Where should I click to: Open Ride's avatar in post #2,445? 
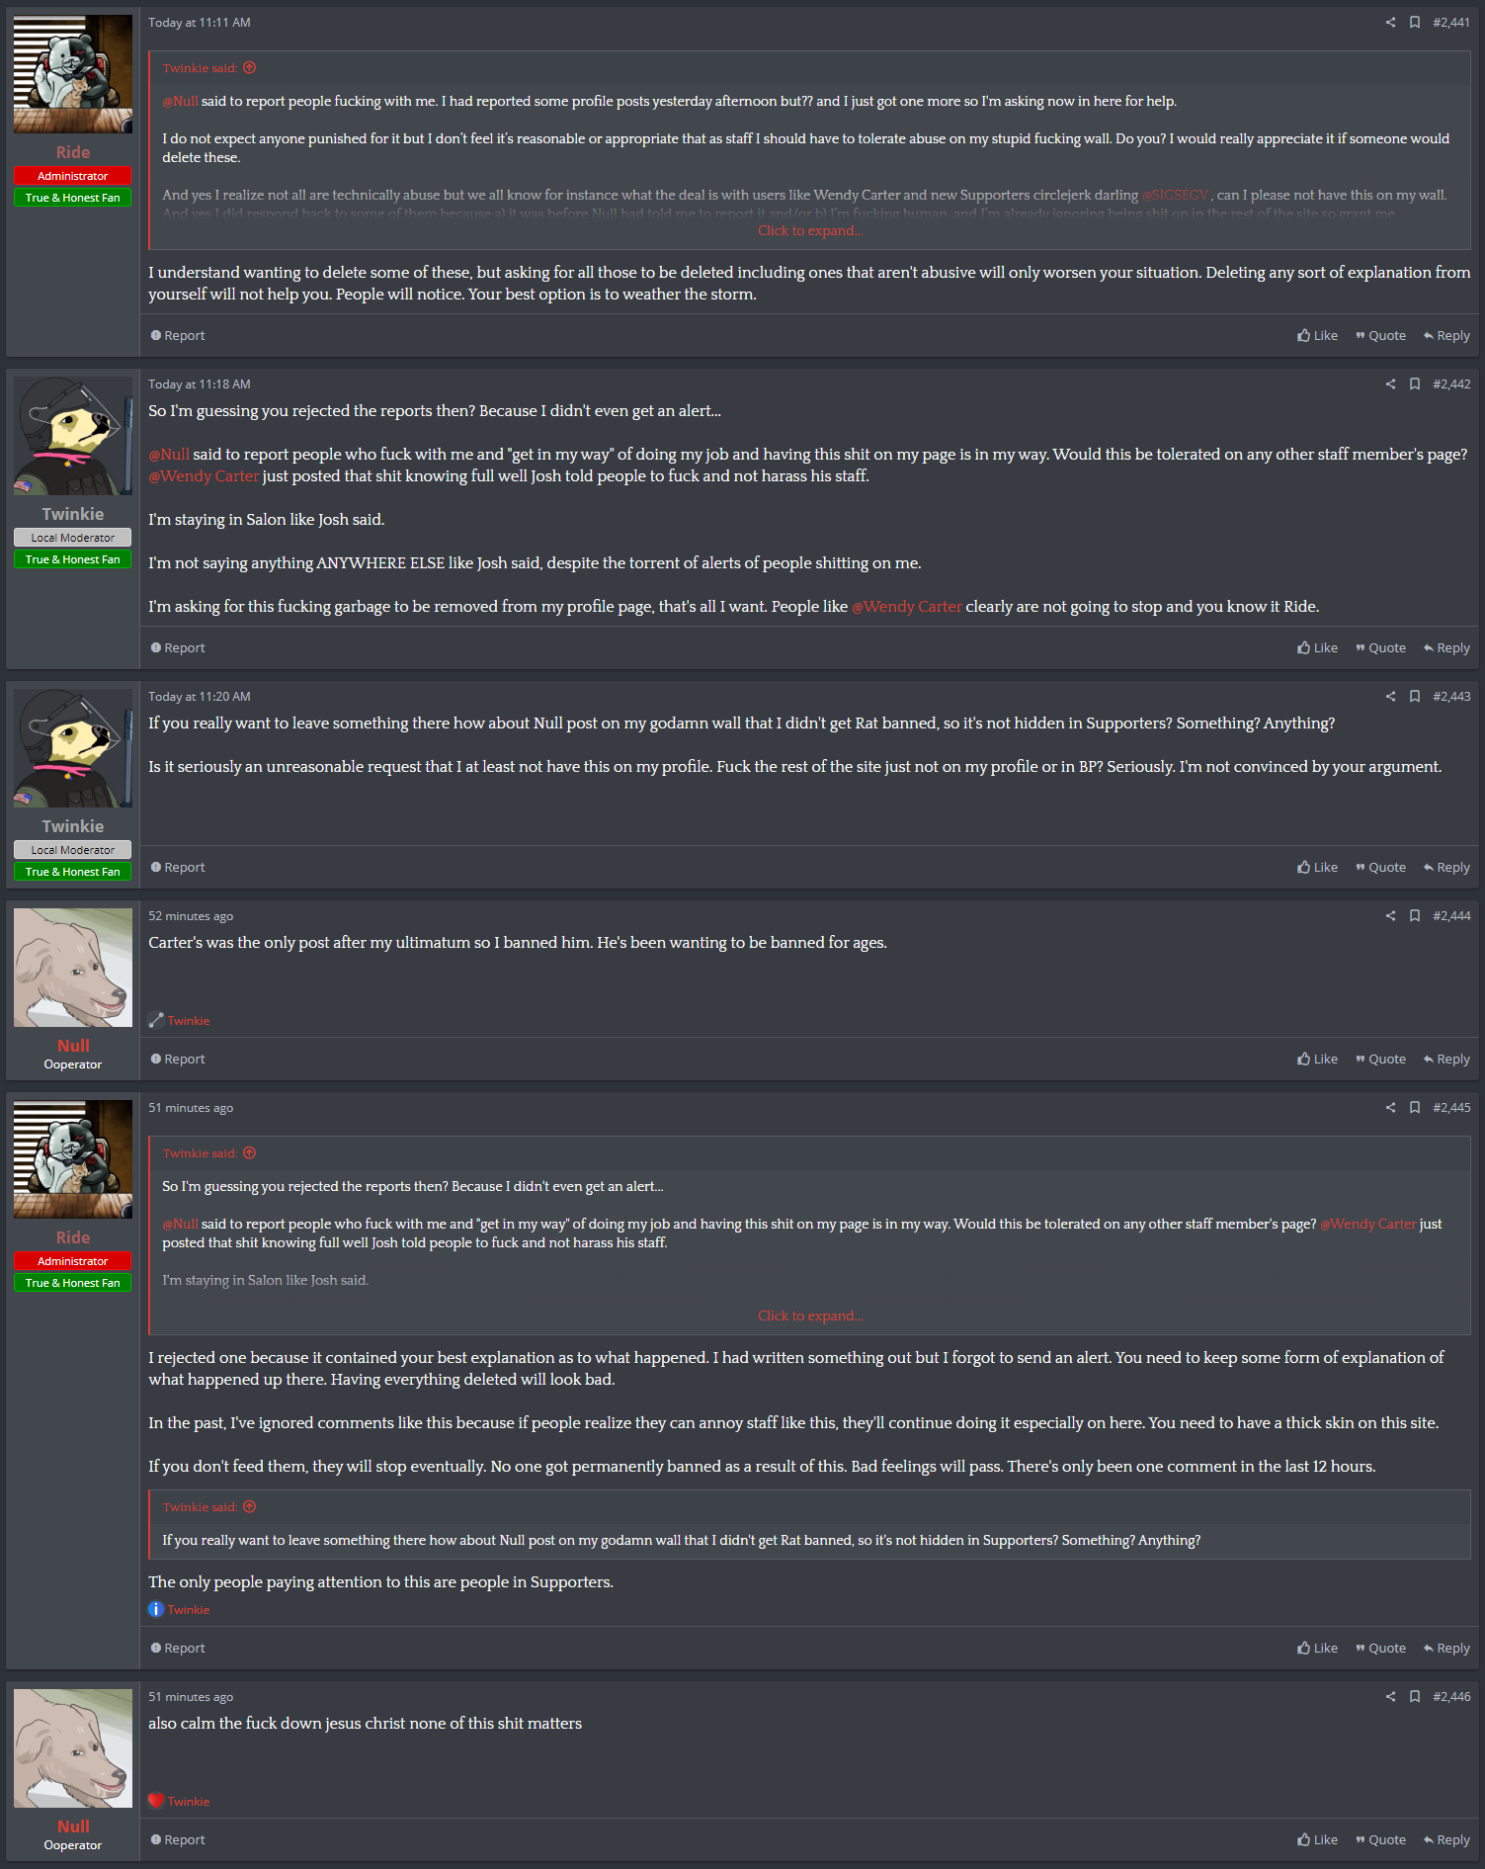[x=73, y=1159]
